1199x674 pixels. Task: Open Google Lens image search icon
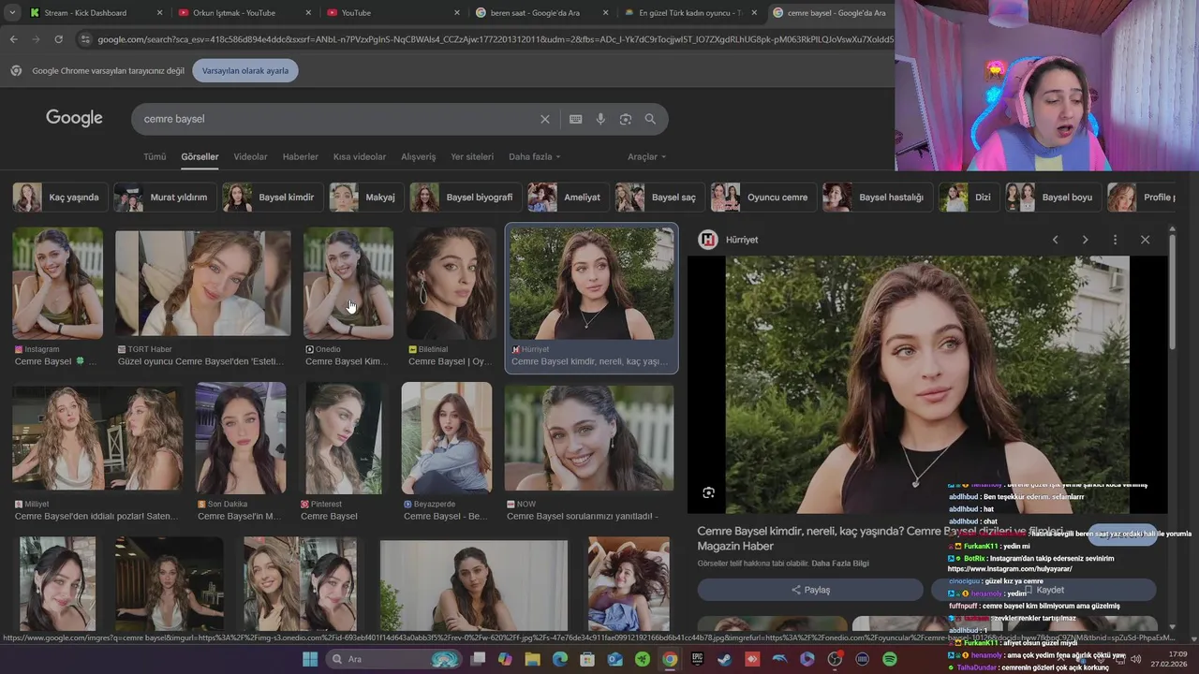(626, 119)
